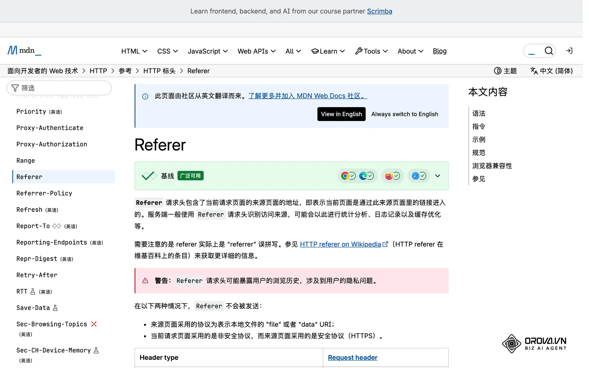Select Retry-After in the sidebar
This screenshot has width=589, height=368.
37,275
